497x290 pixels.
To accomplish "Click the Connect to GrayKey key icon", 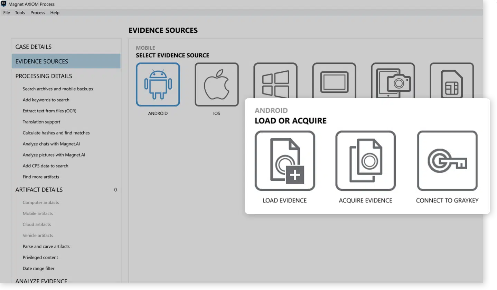I will point(447,161).
